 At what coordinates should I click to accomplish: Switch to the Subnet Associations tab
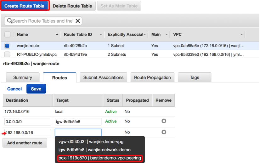coord(103,77)
